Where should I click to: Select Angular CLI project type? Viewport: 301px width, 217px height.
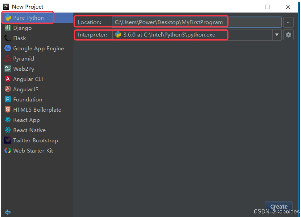click(x=37, y=79)
